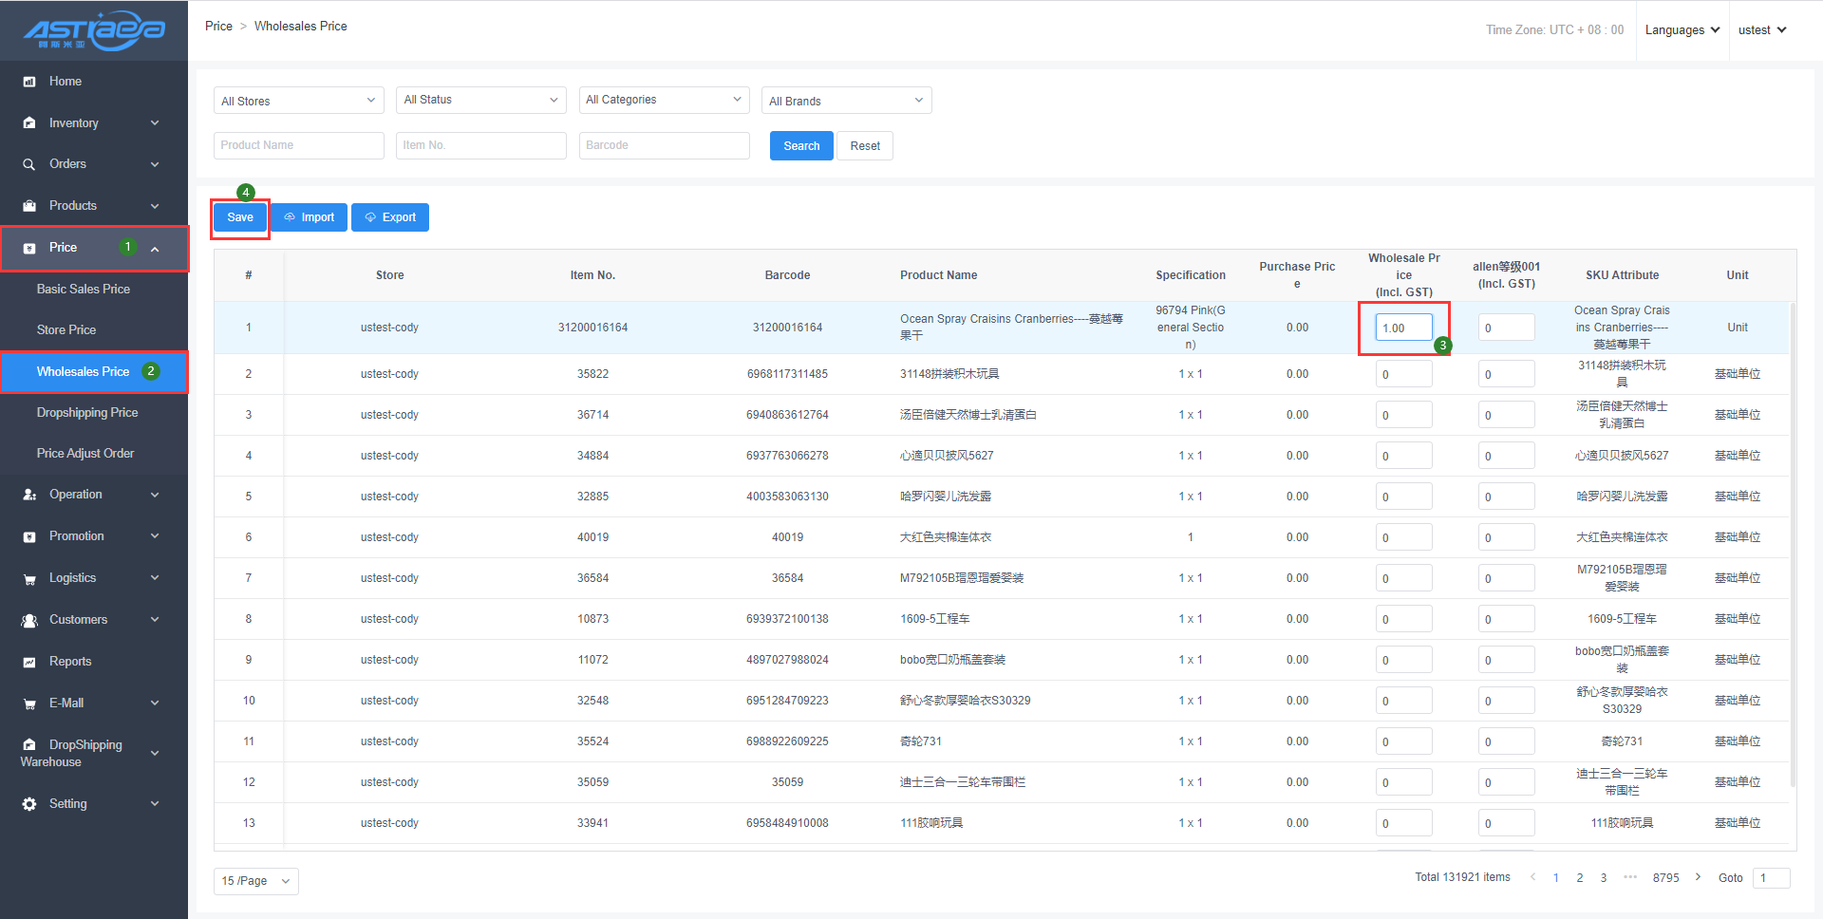This screenshot has width=1823, height=919.
Task: Click the Setting gear icon
Action: tap(29, 804)
